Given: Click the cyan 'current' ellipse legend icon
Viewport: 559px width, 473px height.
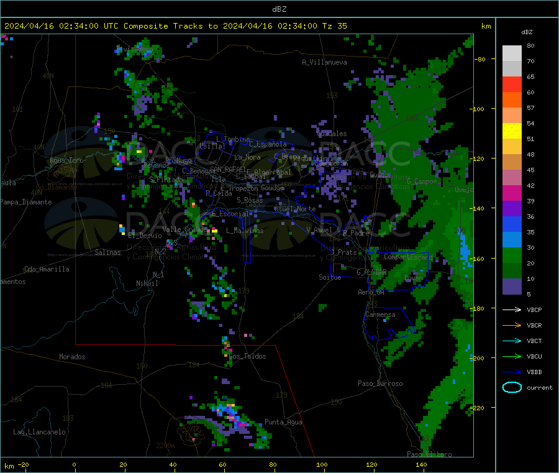Looking at the screenshot, I should (x=512, y=387).
